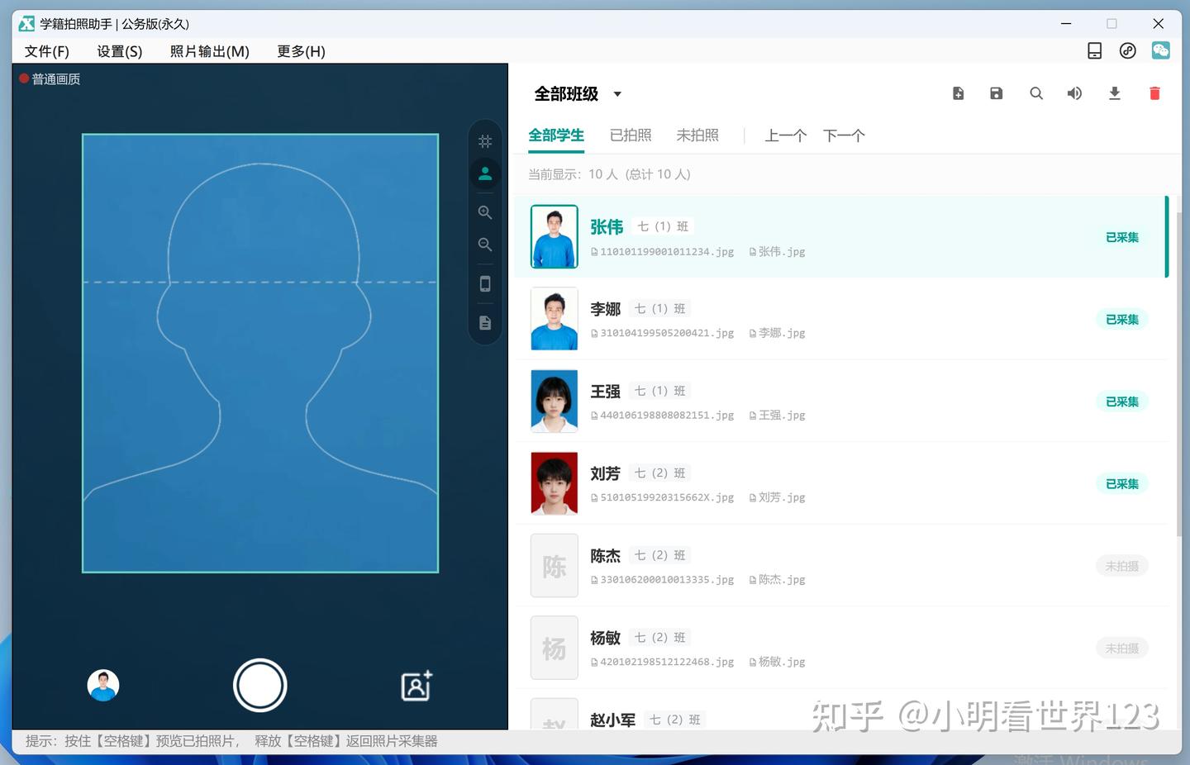
Task: Open the 照片输出(M) menu
Action: 210,51
